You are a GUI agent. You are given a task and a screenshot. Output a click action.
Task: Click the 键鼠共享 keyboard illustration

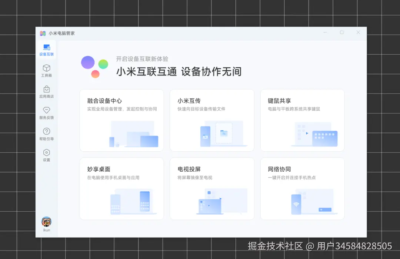(x=314, y=134)
